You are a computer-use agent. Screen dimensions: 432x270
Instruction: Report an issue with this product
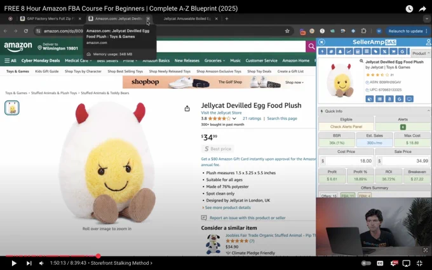[x=247, y=218]
